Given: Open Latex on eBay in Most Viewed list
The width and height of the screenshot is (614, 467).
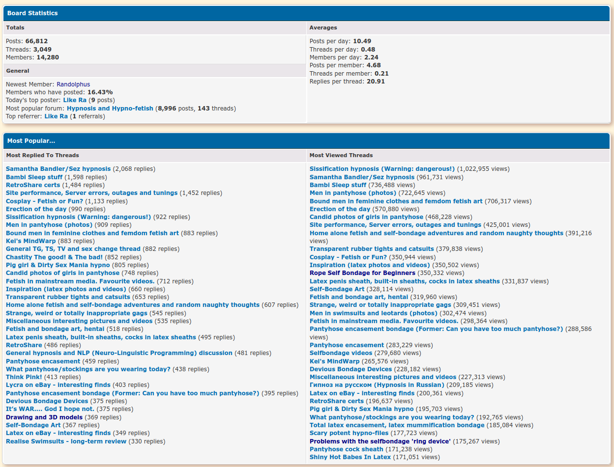Looking at the screenshot, I should pos(362,393).
